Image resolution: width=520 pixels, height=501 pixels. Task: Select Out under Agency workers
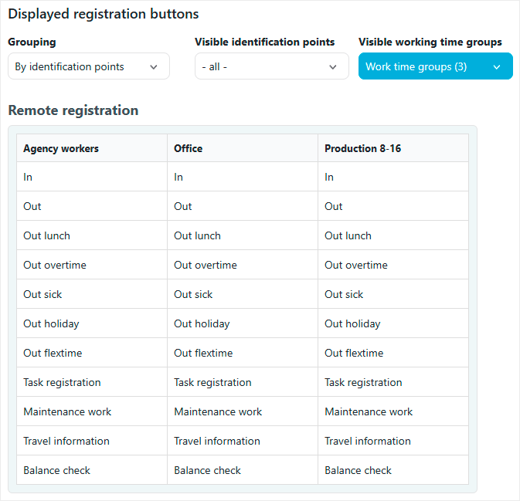[x=32, y=206]
